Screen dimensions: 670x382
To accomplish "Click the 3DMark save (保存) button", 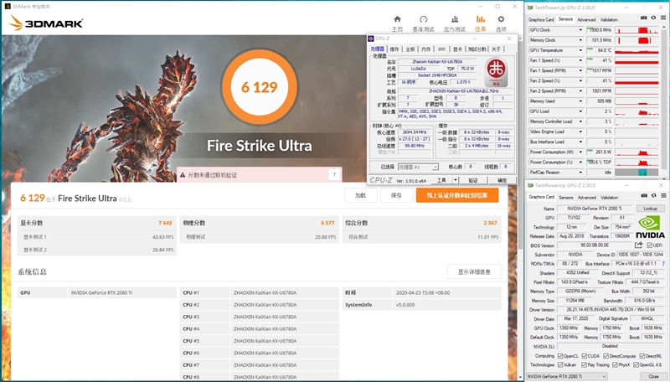I will coord(396,195).
